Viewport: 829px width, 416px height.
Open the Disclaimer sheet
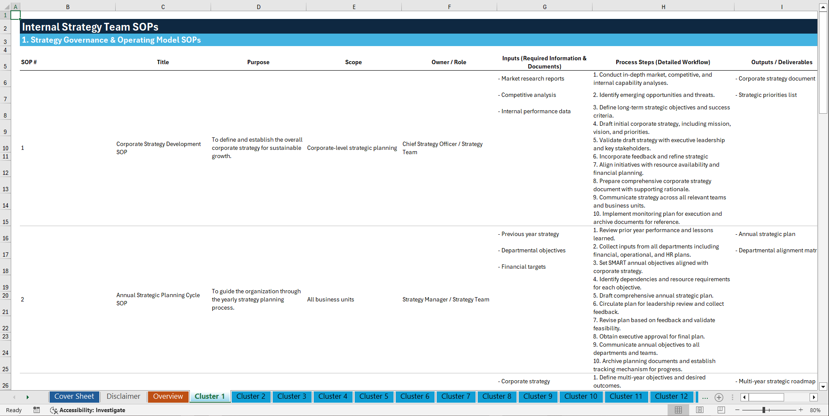point(123,397)
